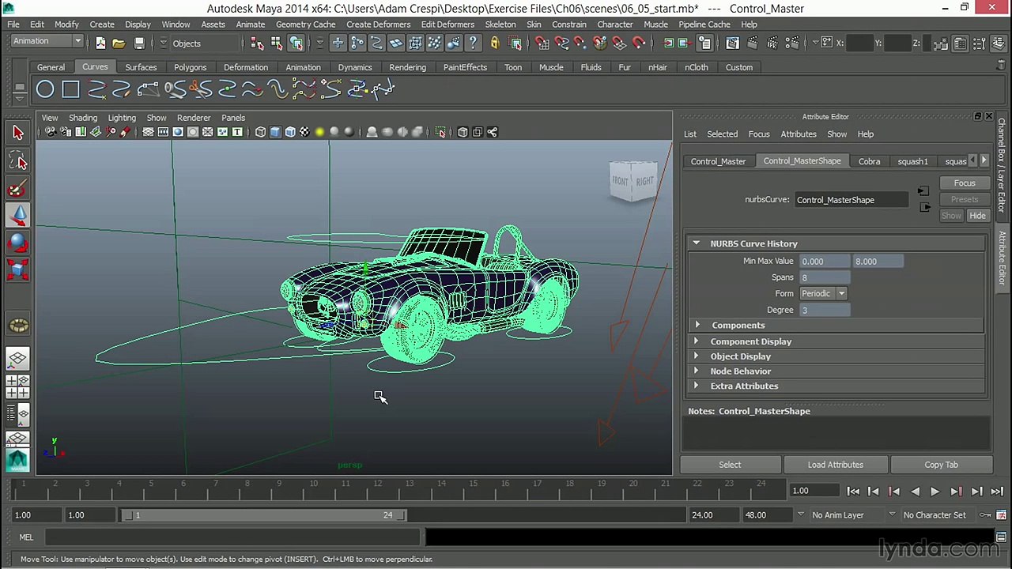Viewport: 1012px width, 569px height.
Task: Toggle wireframe on shaded viewport icon
Action: 290,132
